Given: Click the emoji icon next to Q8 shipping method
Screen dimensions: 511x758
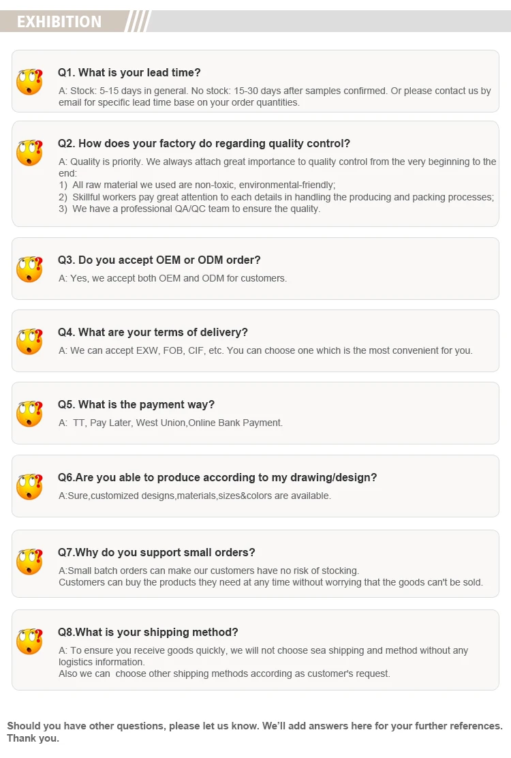Looking at the screenshot, I should coord(29,641).
